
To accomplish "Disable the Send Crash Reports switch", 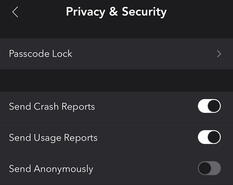I will 209,106.
